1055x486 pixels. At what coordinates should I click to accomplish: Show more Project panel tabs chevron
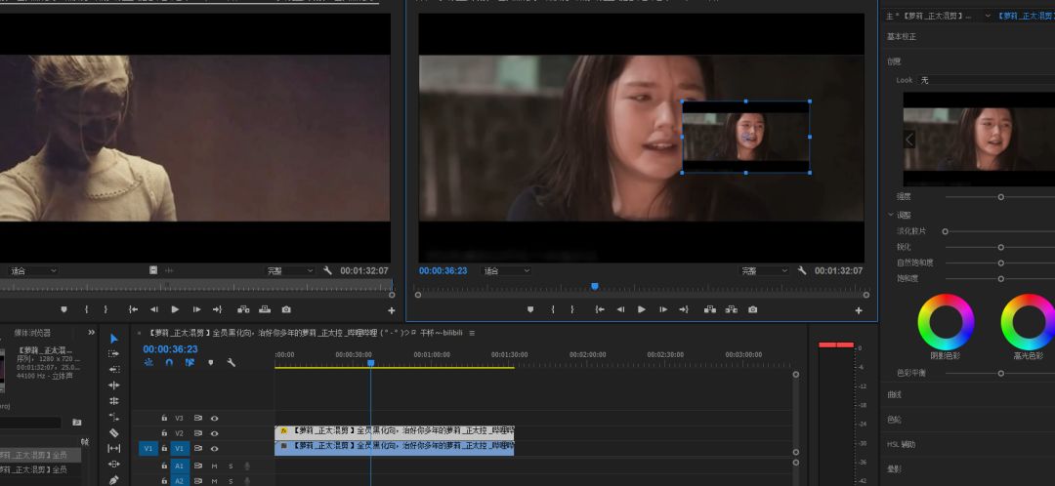pos(92,332)
